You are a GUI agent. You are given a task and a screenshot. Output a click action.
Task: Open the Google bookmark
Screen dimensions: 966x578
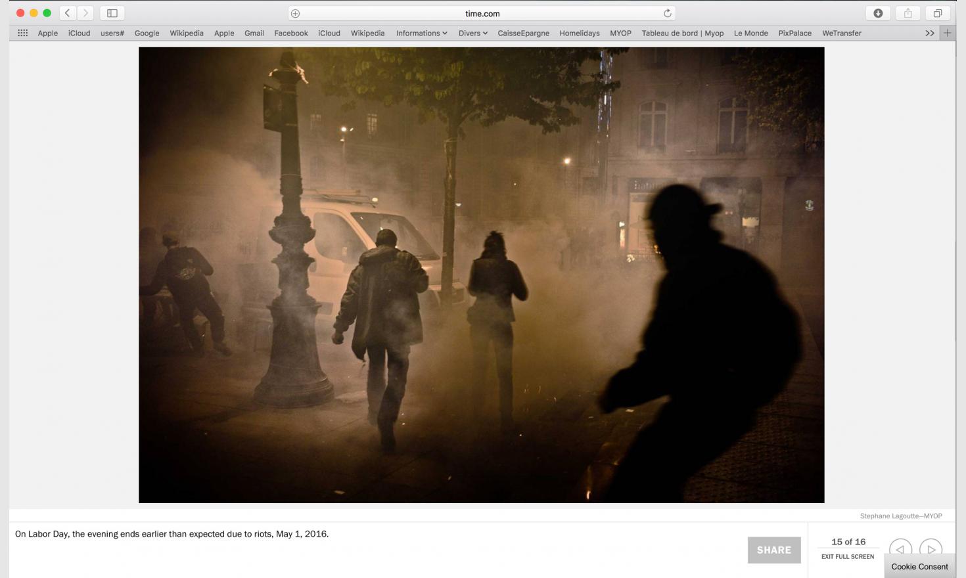click(x=147, y=33)
